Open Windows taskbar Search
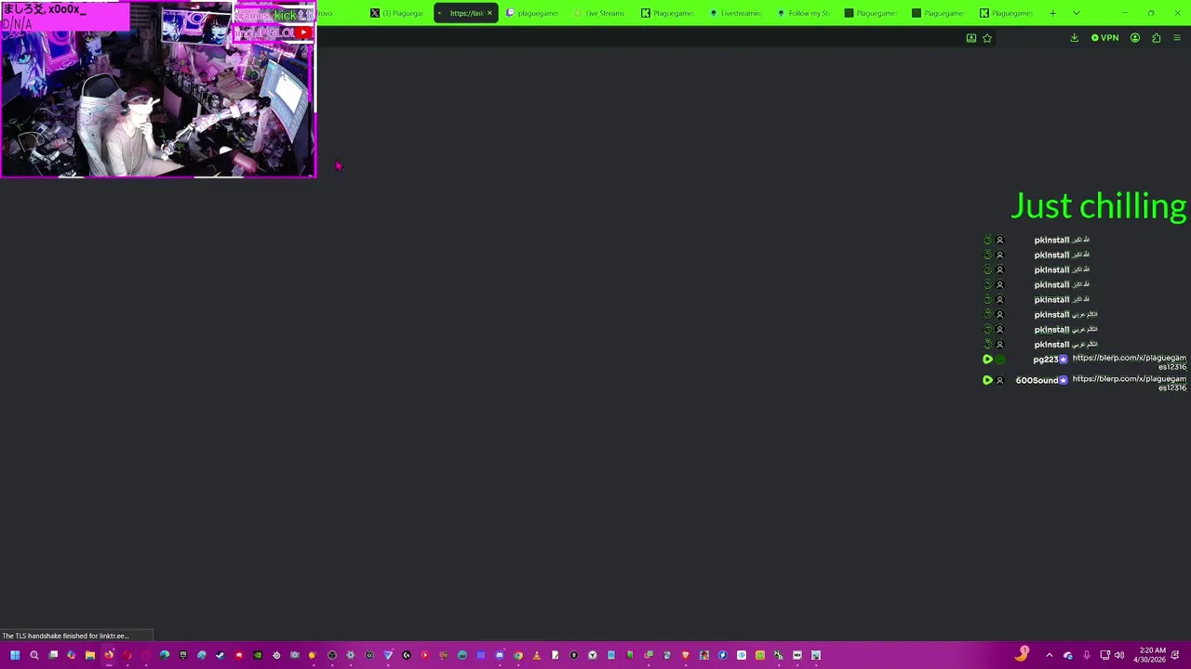 tap(34, 655)
